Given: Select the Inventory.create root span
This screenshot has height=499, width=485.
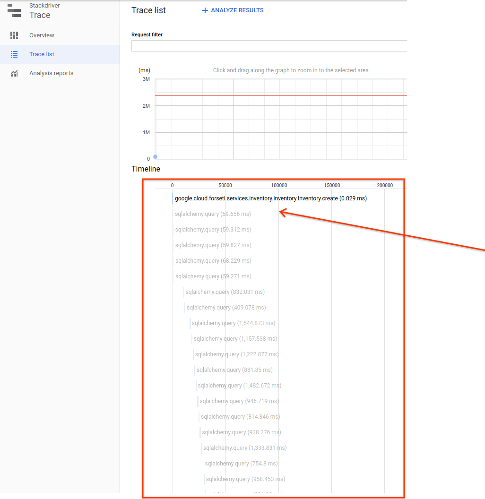Looking at the screenshot, I should pyautogui.click(x=271, y=198).
